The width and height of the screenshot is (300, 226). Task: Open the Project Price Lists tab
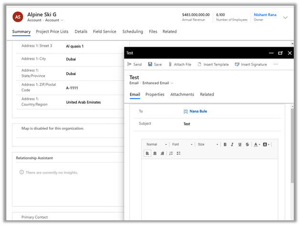coord(52,31)
